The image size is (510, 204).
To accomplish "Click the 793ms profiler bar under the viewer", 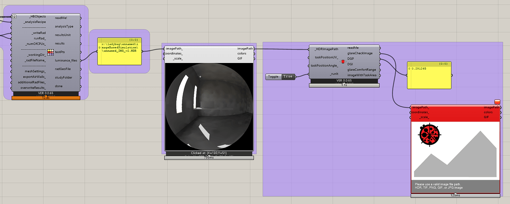I will [209, 158].
